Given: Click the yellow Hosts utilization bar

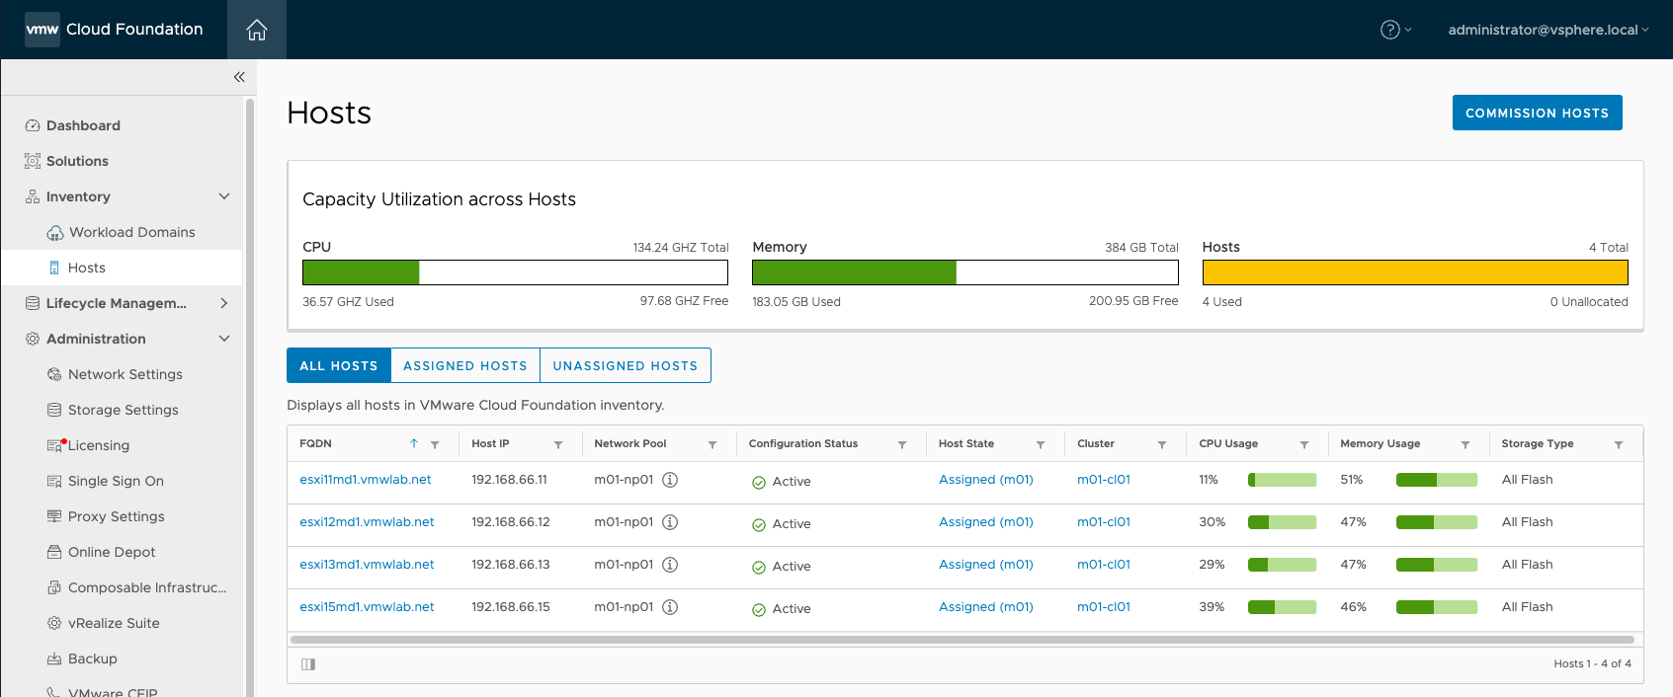Looking at the screenshot, I should 1415,272.
